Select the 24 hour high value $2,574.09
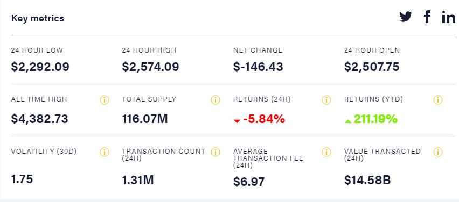Screen dimensions: 459x202 (x=150, y=67)
